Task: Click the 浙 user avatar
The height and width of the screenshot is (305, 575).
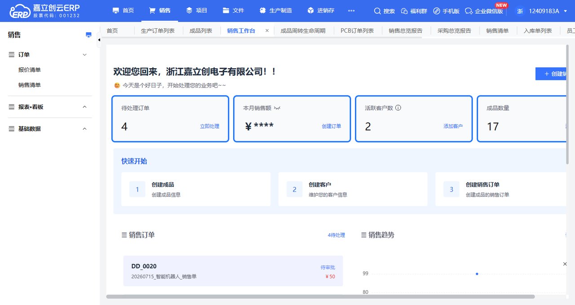Action: pos(520,11)
